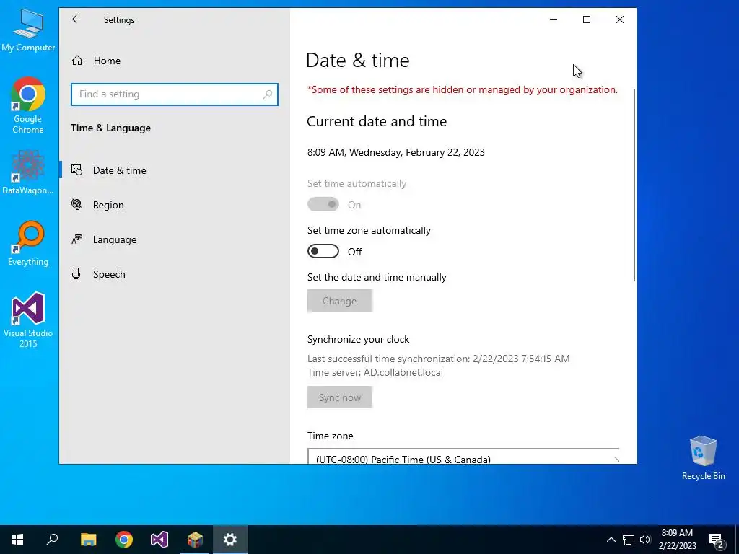Viewport: 739px width, 554px height.
Task: Click the Date & time calendar icon
Action: click(76, 170)
